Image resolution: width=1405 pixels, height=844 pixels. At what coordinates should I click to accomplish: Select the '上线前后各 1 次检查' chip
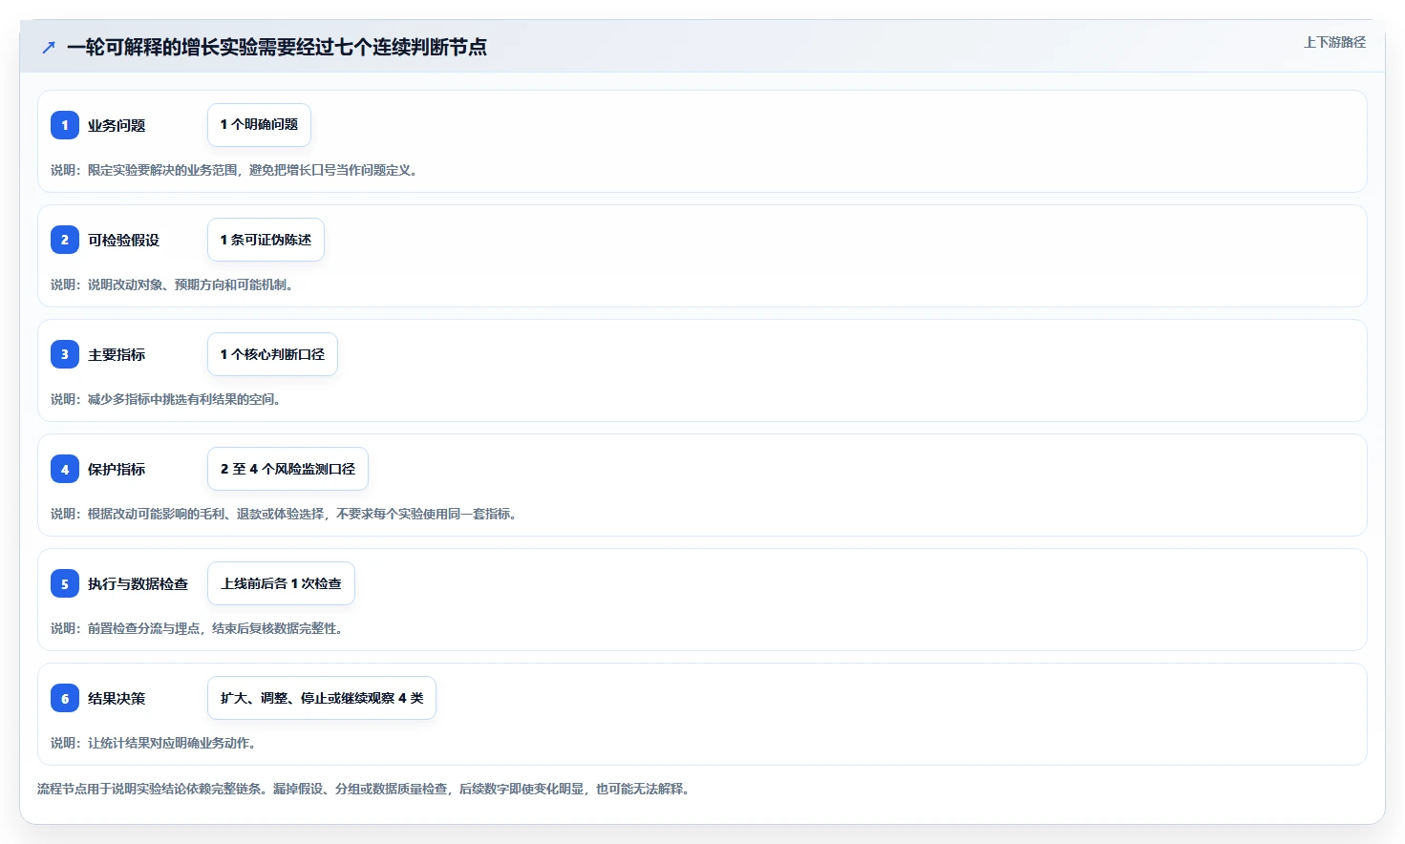pyautogui.click(x=281, y=583)
